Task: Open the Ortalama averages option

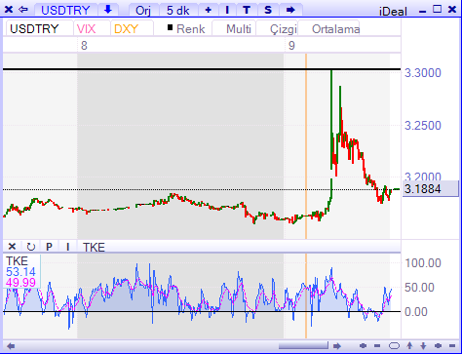Action: tap(335, 29)
